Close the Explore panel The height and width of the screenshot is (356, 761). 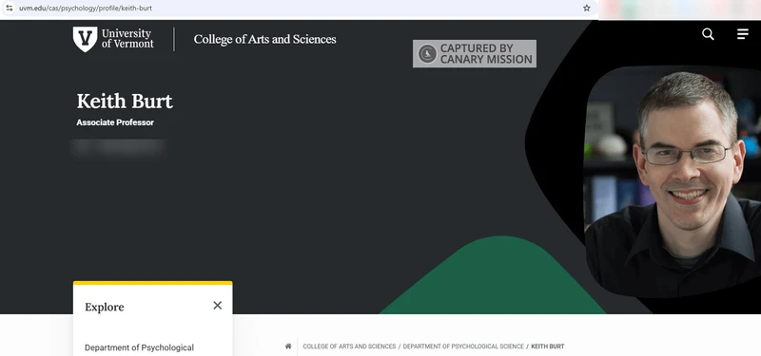click(218, 305)
